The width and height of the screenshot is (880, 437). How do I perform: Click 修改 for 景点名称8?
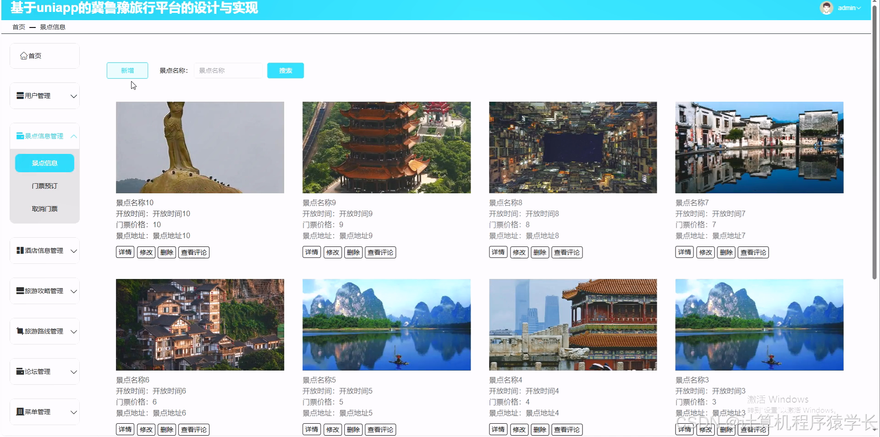519,252
